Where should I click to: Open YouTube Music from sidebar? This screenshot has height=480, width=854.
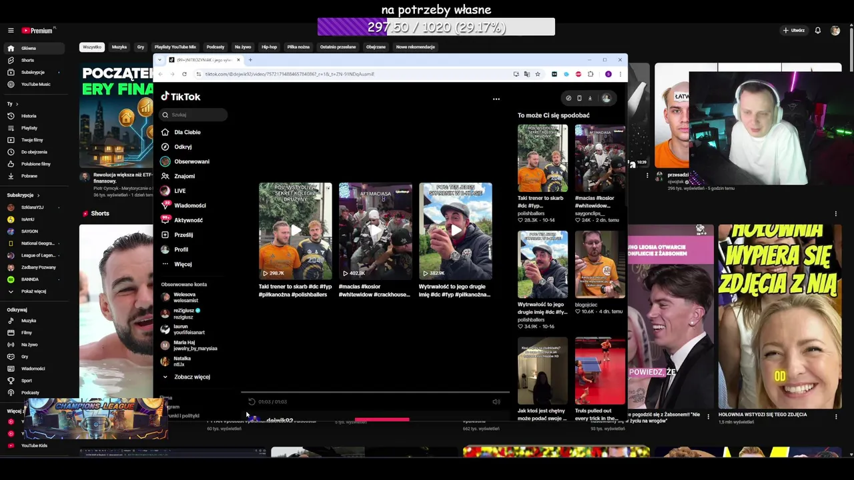[x=35, y=84]
